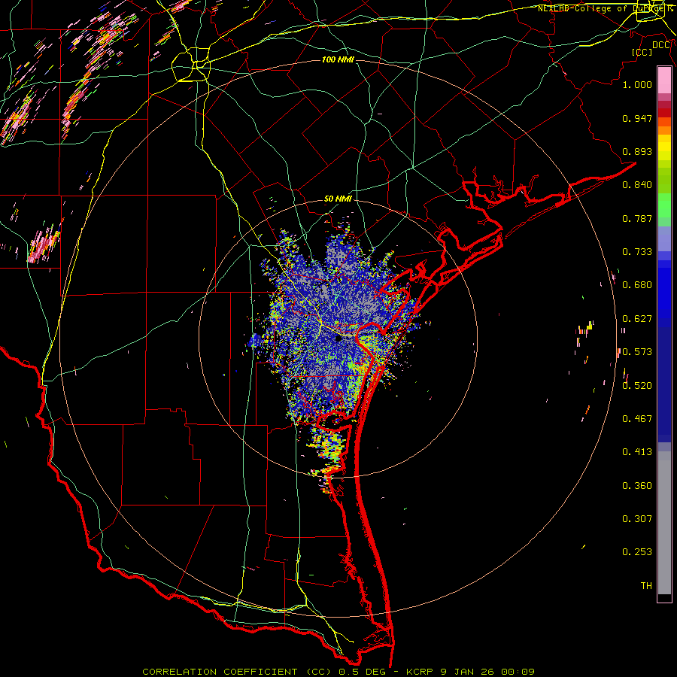
Task: Click the 0.573 legend value
Action: 637,352
